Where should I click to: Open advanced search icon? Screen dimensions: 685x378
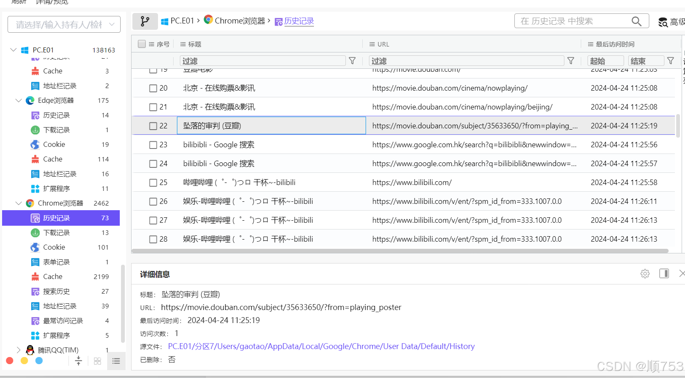663,22
